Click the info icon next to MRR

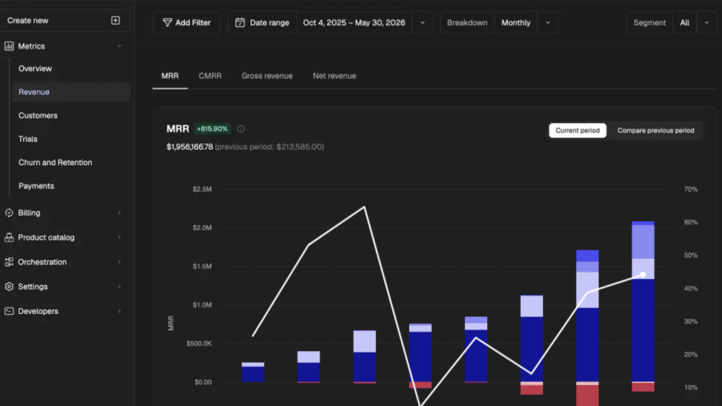tap(241, 129)
